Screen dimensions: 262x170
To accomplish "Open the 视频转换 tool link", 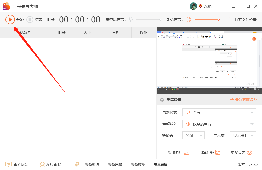I will point(138,165).
